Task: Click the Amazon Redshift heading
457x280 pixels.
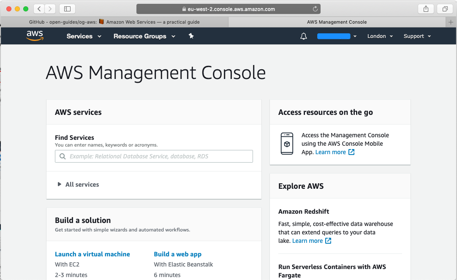Action: (304, 212)
